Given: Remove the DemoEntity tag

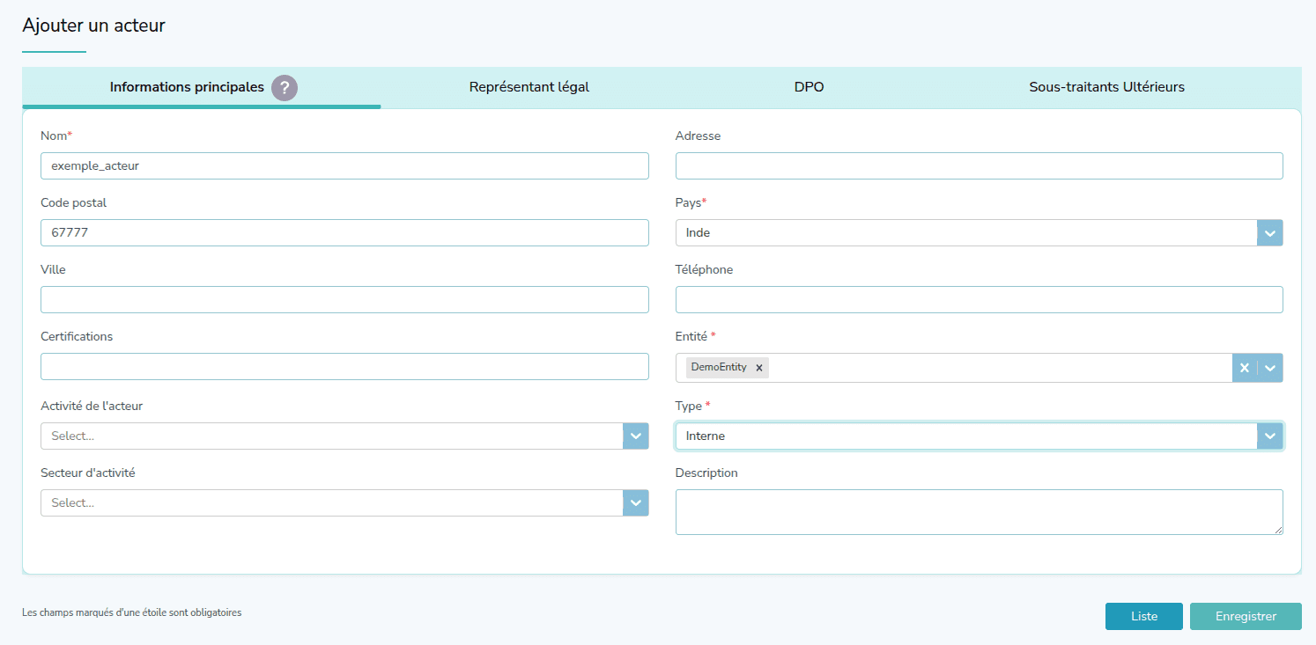Looking at the screenshot, I should [758, 368].
